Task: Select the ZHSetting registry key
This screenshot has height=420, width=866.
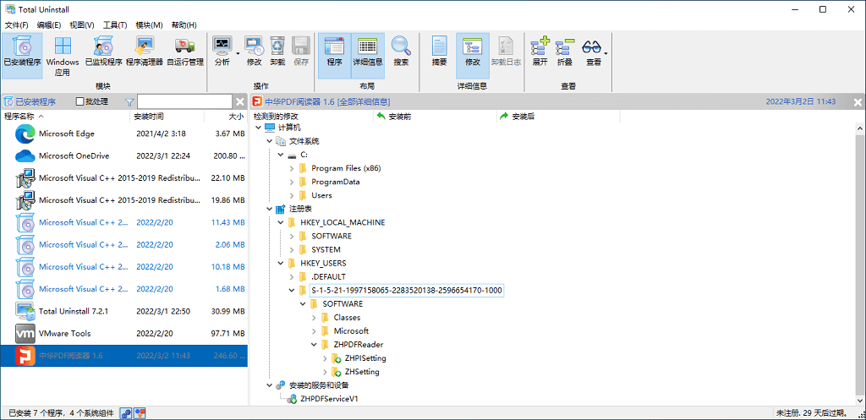Action: tap(362, 372)
